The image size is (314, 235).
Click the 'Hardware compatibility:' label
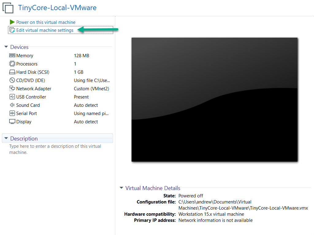150,214
